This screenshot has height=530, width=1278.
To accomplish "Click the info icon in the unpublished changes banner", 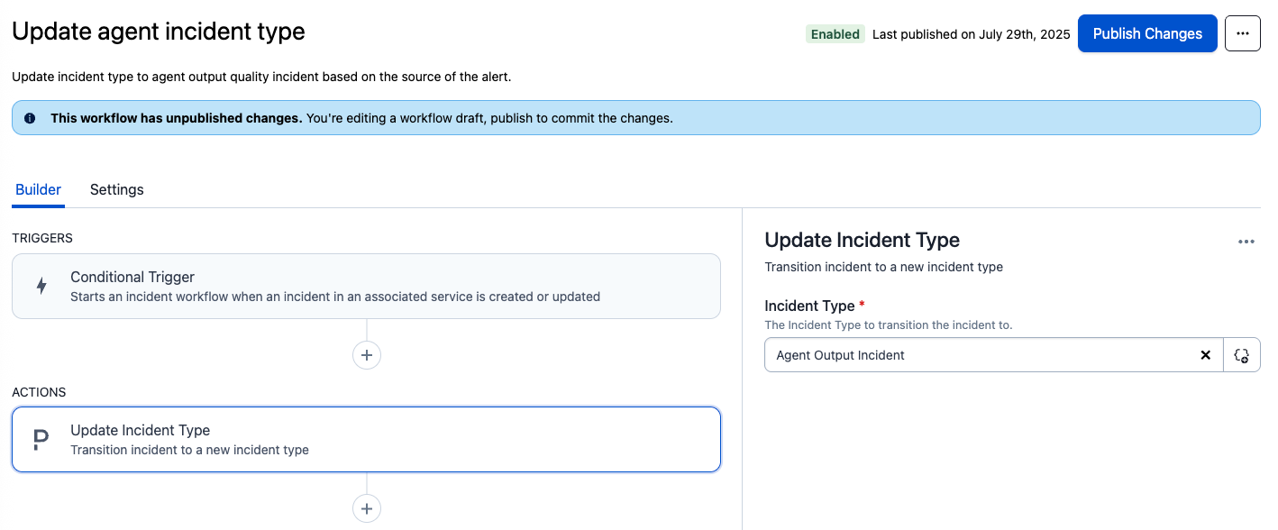I will (x=30, y=117).
